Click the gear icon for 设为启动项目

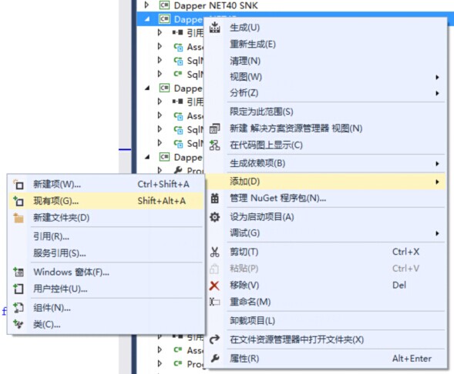pos(214,217)
